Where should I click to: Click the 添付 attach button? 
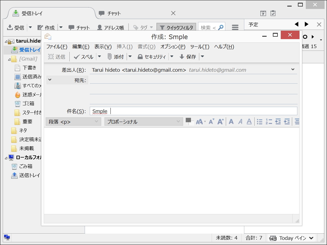116,57
